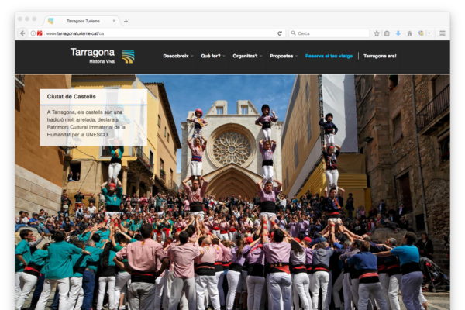The width and height of the screenshot is (465, 310).
Task: Focus the Cerca search field
Action: pyautogui.click(x=329, y=33)
